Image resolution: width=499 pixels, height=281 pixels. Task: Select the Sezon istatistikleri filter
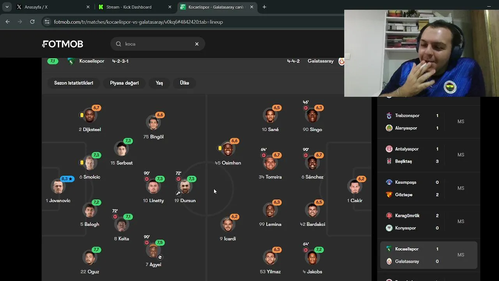pos(74,83)
